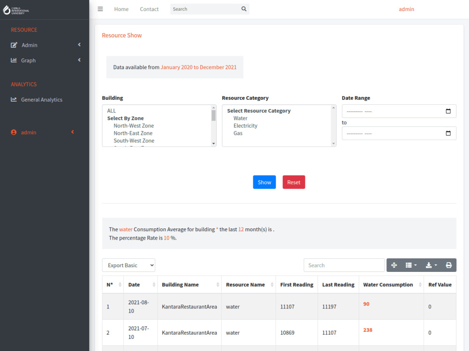Open calendar picker for start date

pos(448,111)
